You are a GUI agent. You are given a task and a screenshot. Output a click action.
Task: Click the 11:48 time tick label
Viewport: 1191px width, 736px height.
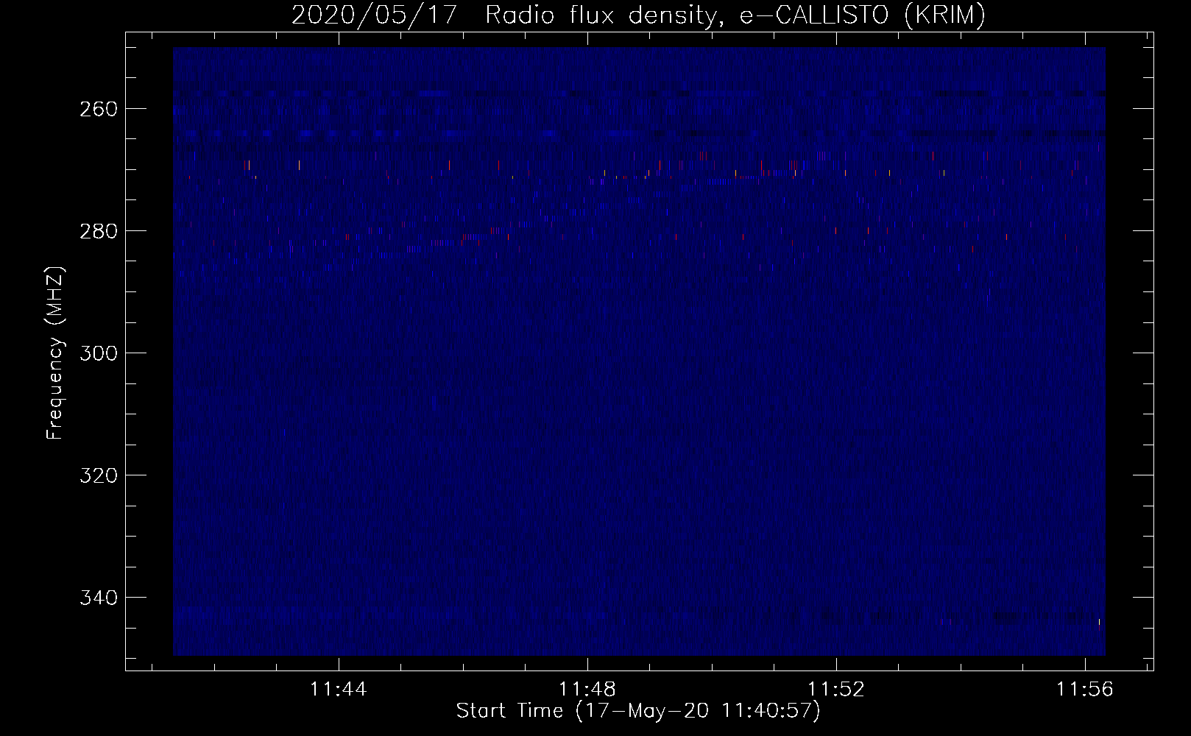587,690
